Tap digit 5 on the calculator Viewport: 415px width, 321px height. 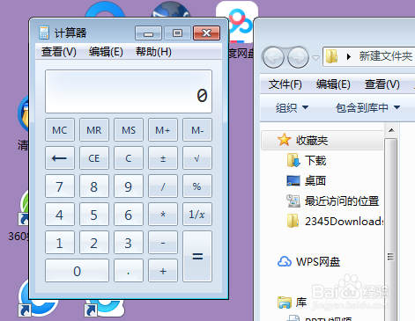pos(94,215)
